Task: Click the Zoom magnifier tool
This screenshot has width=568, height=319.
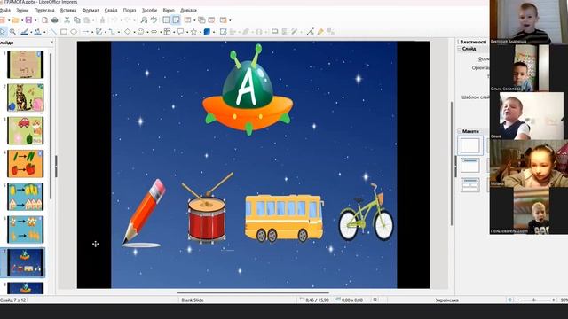Action: (x=12, y=32)
